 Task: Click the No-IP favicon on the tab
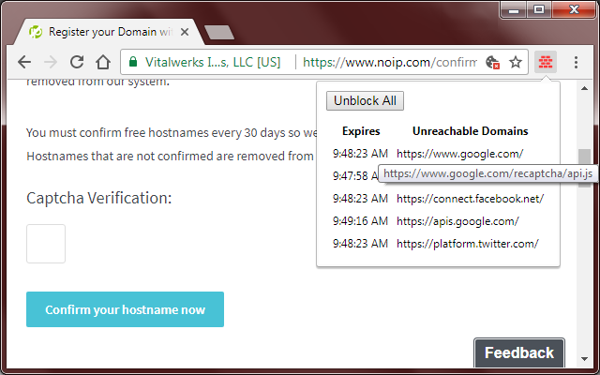pos(36,32)
